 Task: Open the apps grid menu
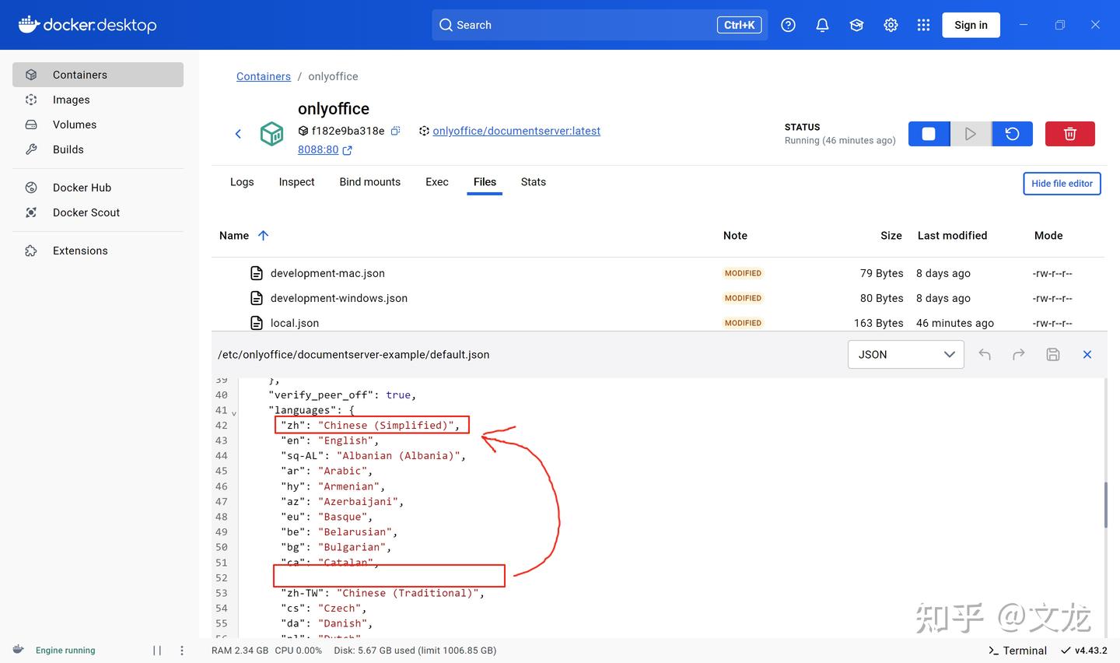(x=923, y=25)
